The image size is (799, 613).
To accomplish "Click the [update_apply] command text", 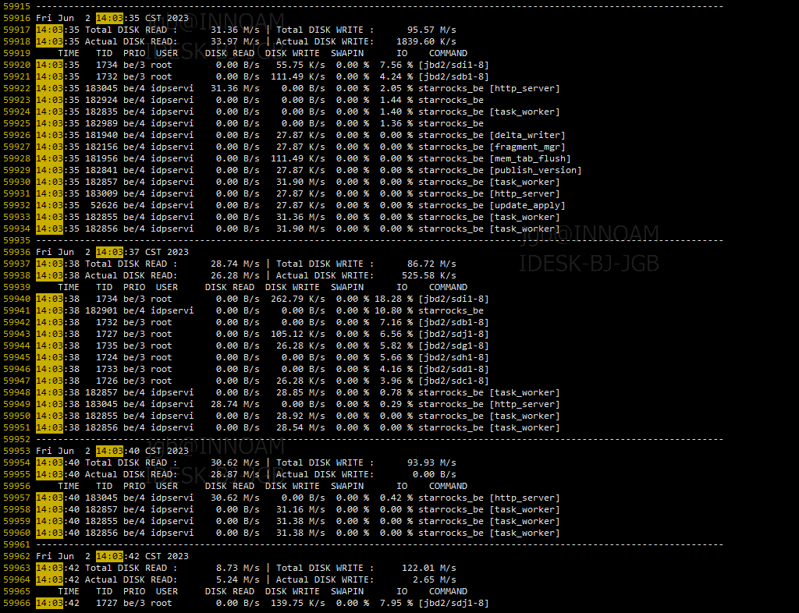I will pyautogui.click(x=527, y=205).
